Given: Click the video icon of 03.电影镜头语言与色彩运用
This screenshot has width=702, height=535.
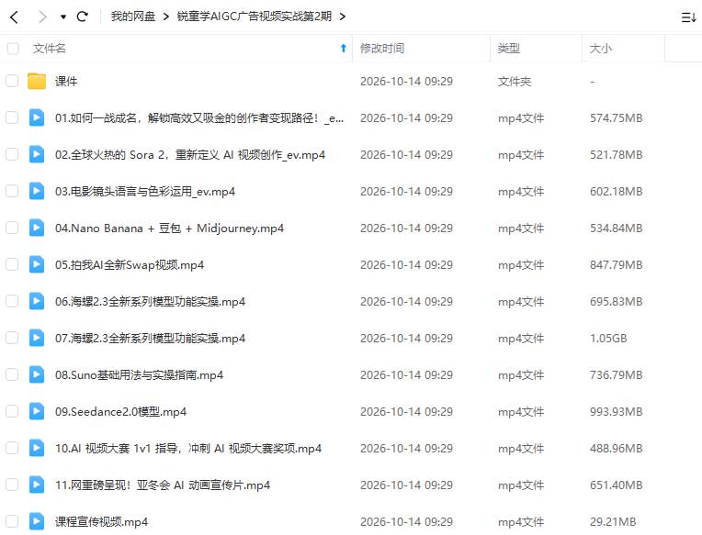Looking at the screenshot, I should click(x=37, y=191).
